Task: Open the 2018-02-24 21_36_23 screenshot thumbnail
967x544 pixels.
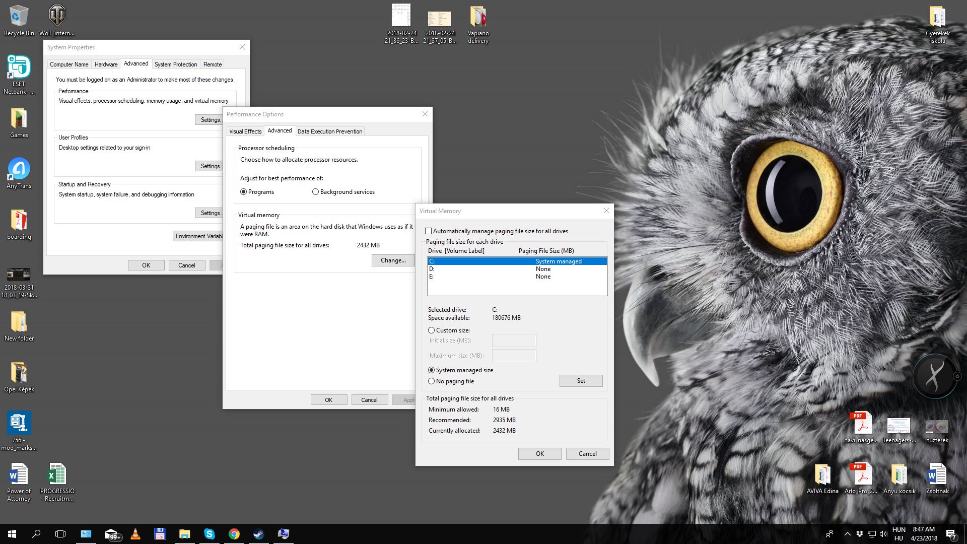Action: (401, 24)
